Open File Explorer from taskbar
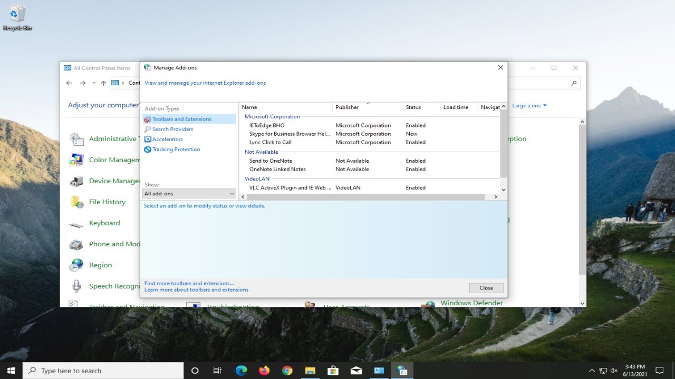The width and height of the screenshot is (675, 379). [x=310, y=371]
